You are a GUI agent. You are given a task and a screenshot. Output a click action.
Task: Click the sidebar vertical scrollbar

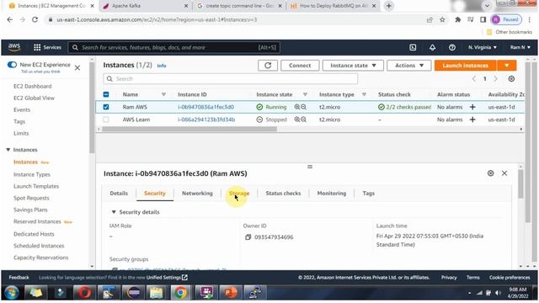pos(92,108)
